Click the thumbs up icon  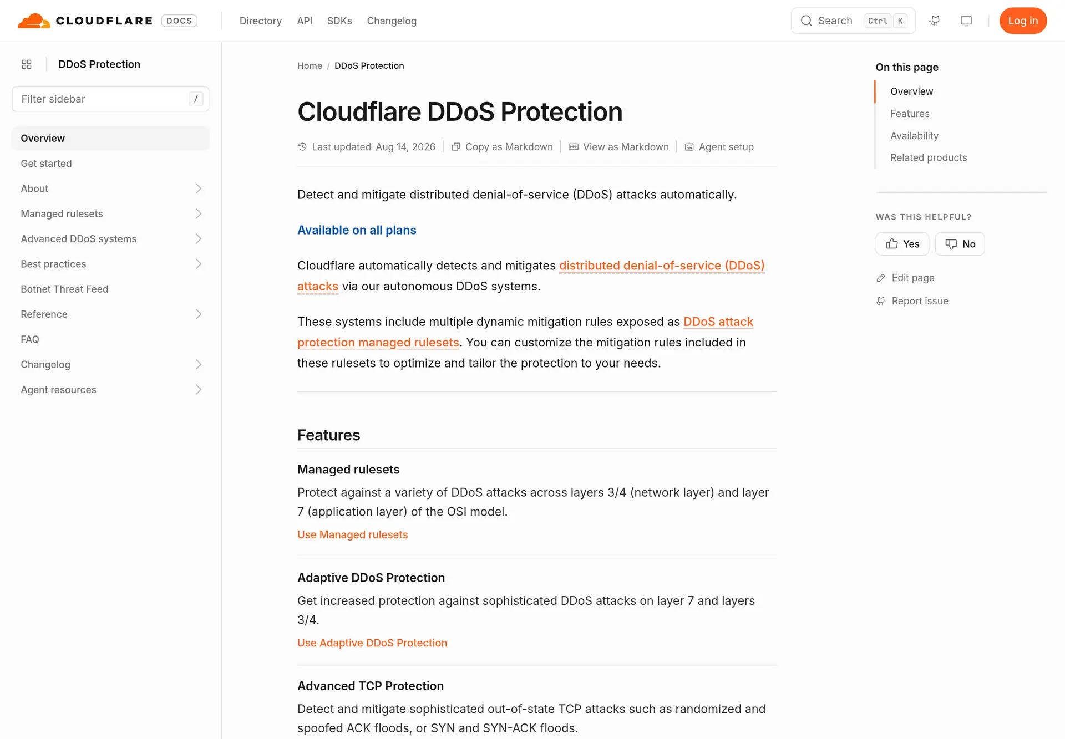[892, 244]
